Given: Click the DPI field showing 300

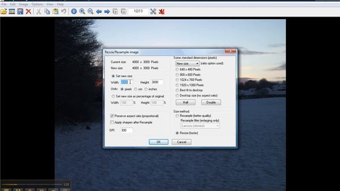Looking at the screenshot, I should pos(126,131).
